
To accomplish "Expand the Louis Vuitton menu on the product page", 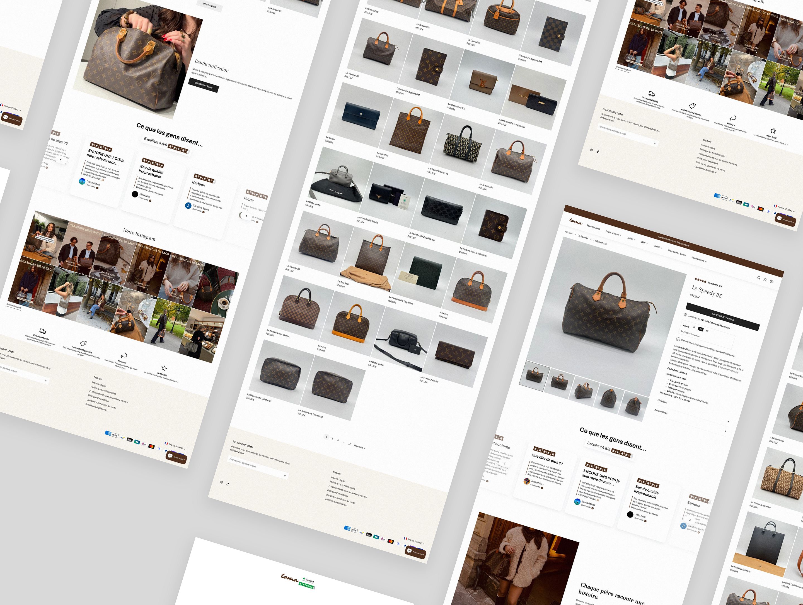I will coord(613,233).
